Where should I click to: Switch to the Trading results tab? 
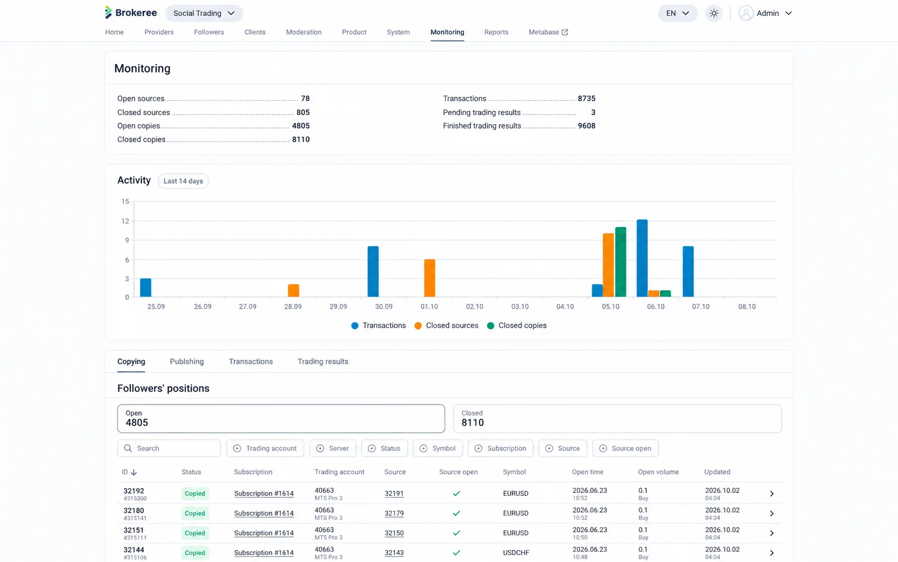coord(323,361)
